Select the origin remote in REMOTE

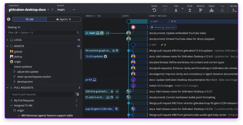pos(15,62)
